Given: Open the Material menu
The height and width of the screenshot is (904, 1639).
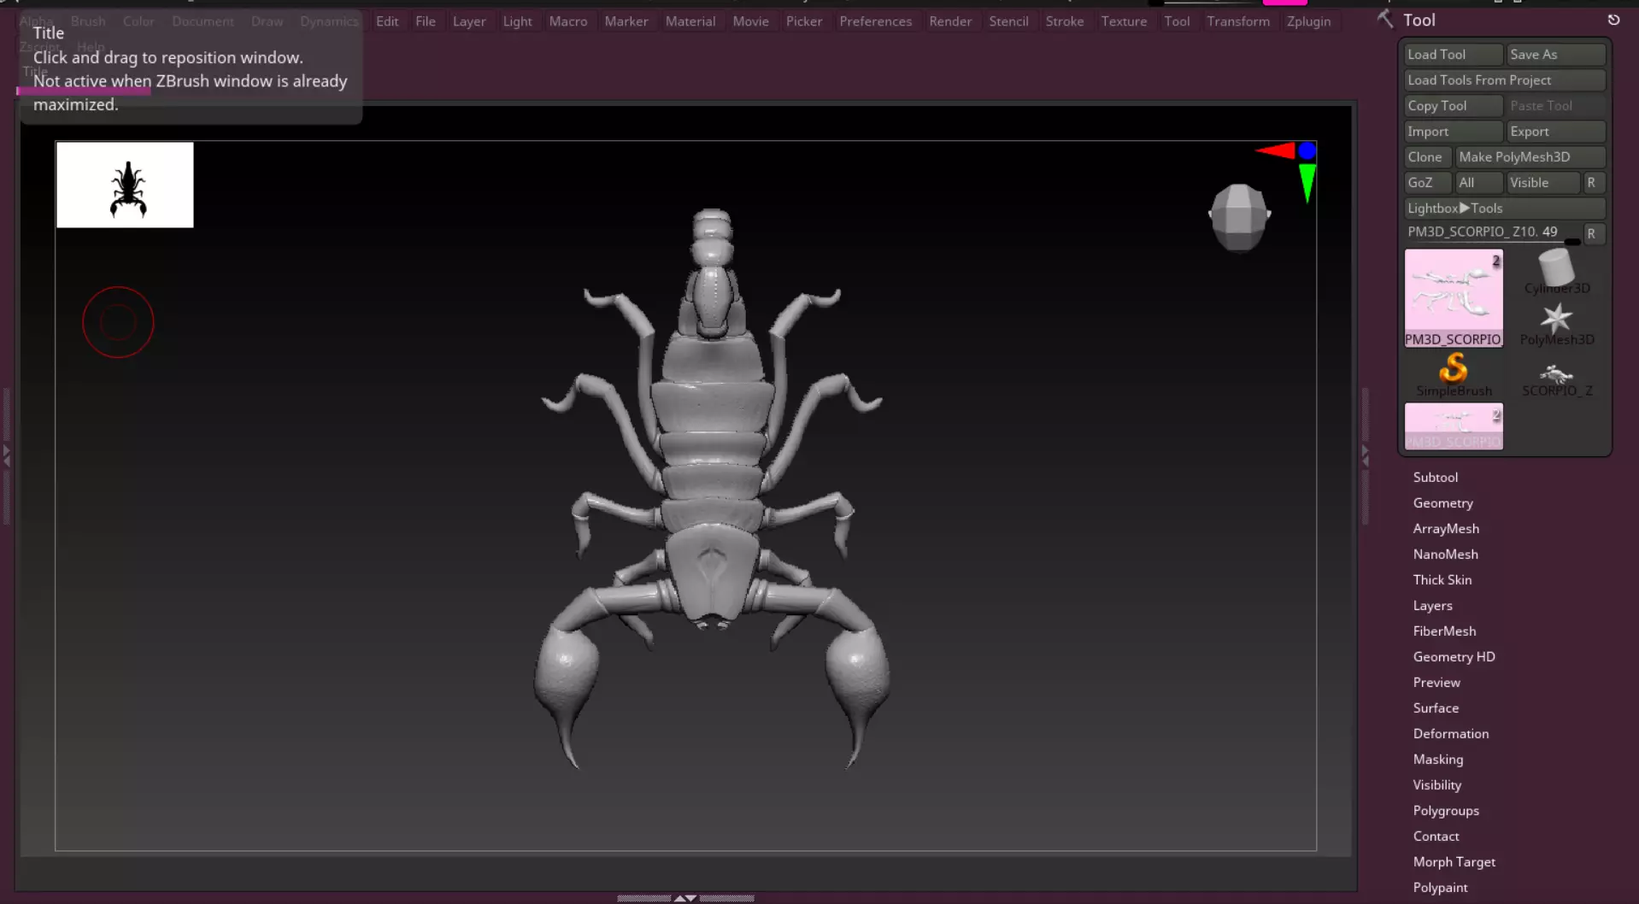Looking at the screenshot, I should tap(690, 21).
